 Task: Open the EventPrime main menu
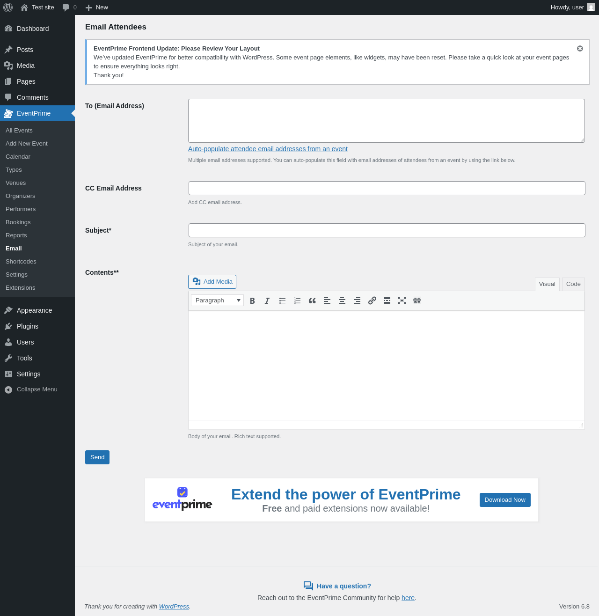[x=37, y=113]
